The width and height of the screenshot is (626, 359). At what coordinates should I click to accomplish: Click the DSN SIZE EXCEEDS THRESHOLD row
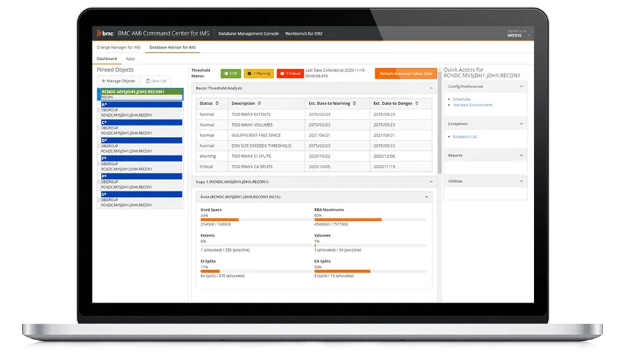(x=314, y=145)
